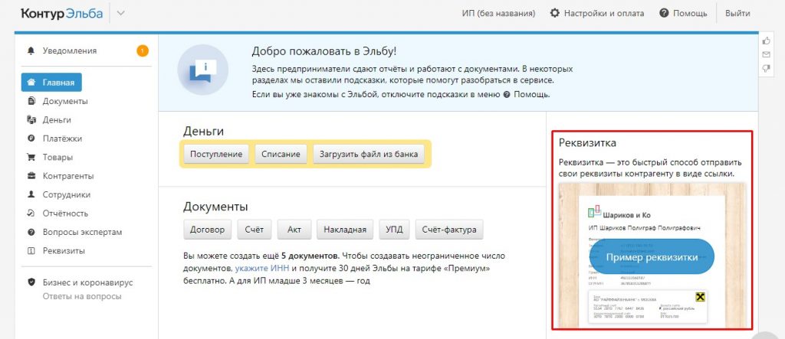This screenshot has height=339, width=785.
Task: Click the thumbs down feedback icon
Action: coord(766,69)
